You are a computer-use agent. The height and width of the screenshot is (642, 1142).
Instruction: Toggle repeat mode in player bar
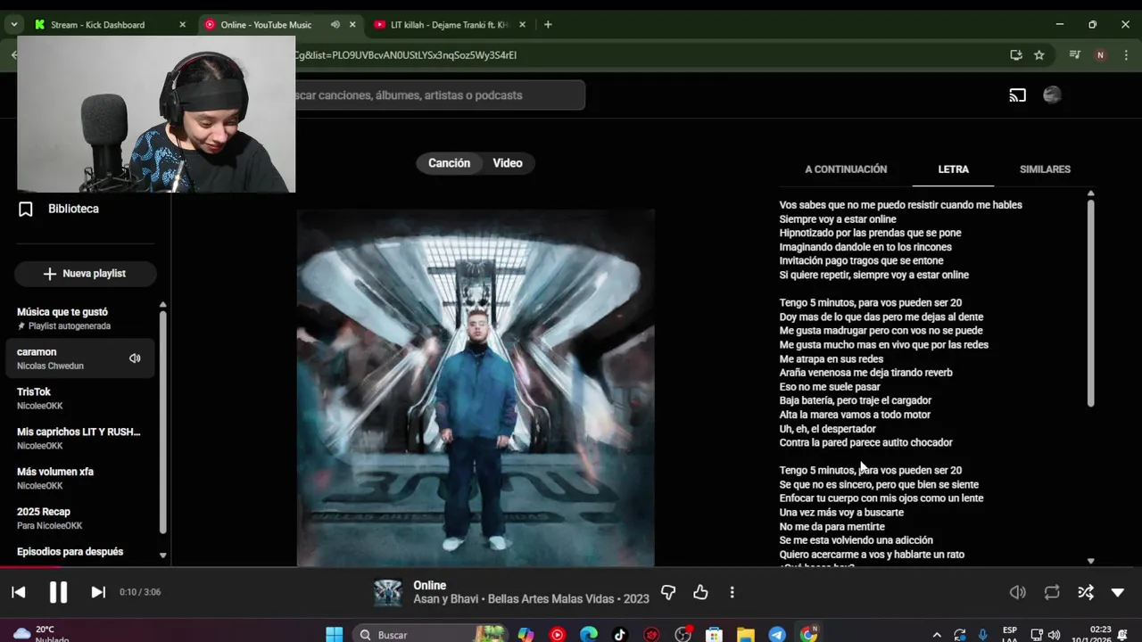coord(1052,592)
